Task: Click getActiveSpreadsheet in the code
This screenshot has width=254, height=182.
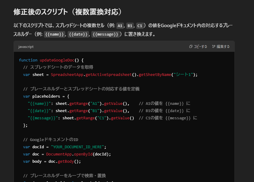Action: pos(109,75)
